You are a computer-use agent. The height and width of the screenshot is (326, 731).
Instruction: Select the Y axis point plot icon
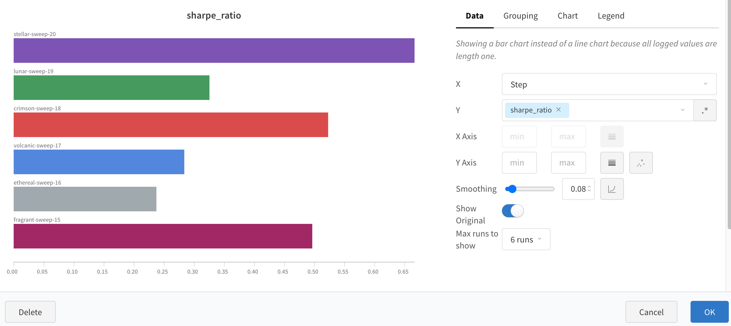(641, 162)
